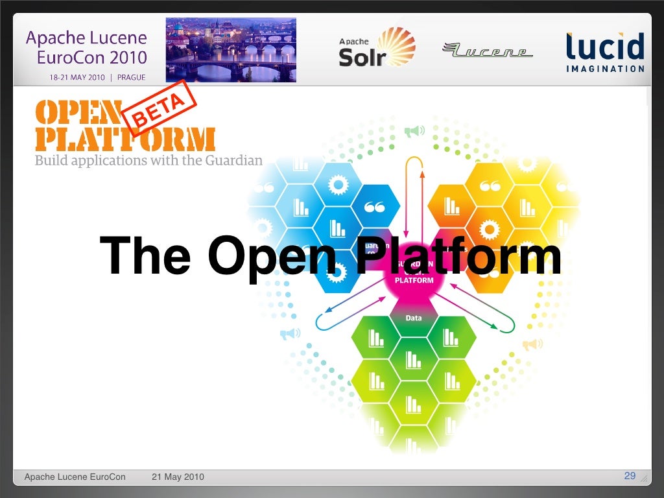Click slide number 29

tap(630, 475)
